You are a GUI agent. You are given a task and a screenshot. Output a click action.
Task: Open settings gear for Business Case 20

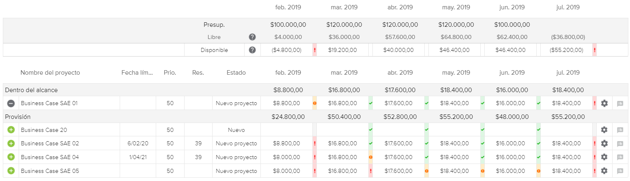pyautogui.click(x=604, y=130)
